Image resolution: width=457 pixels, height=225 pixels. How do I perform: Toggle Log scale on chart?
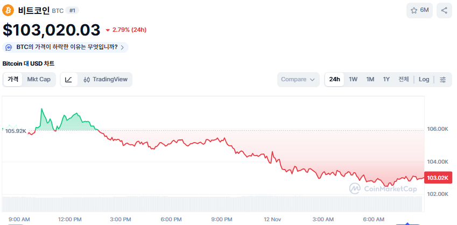pos(424,80)
